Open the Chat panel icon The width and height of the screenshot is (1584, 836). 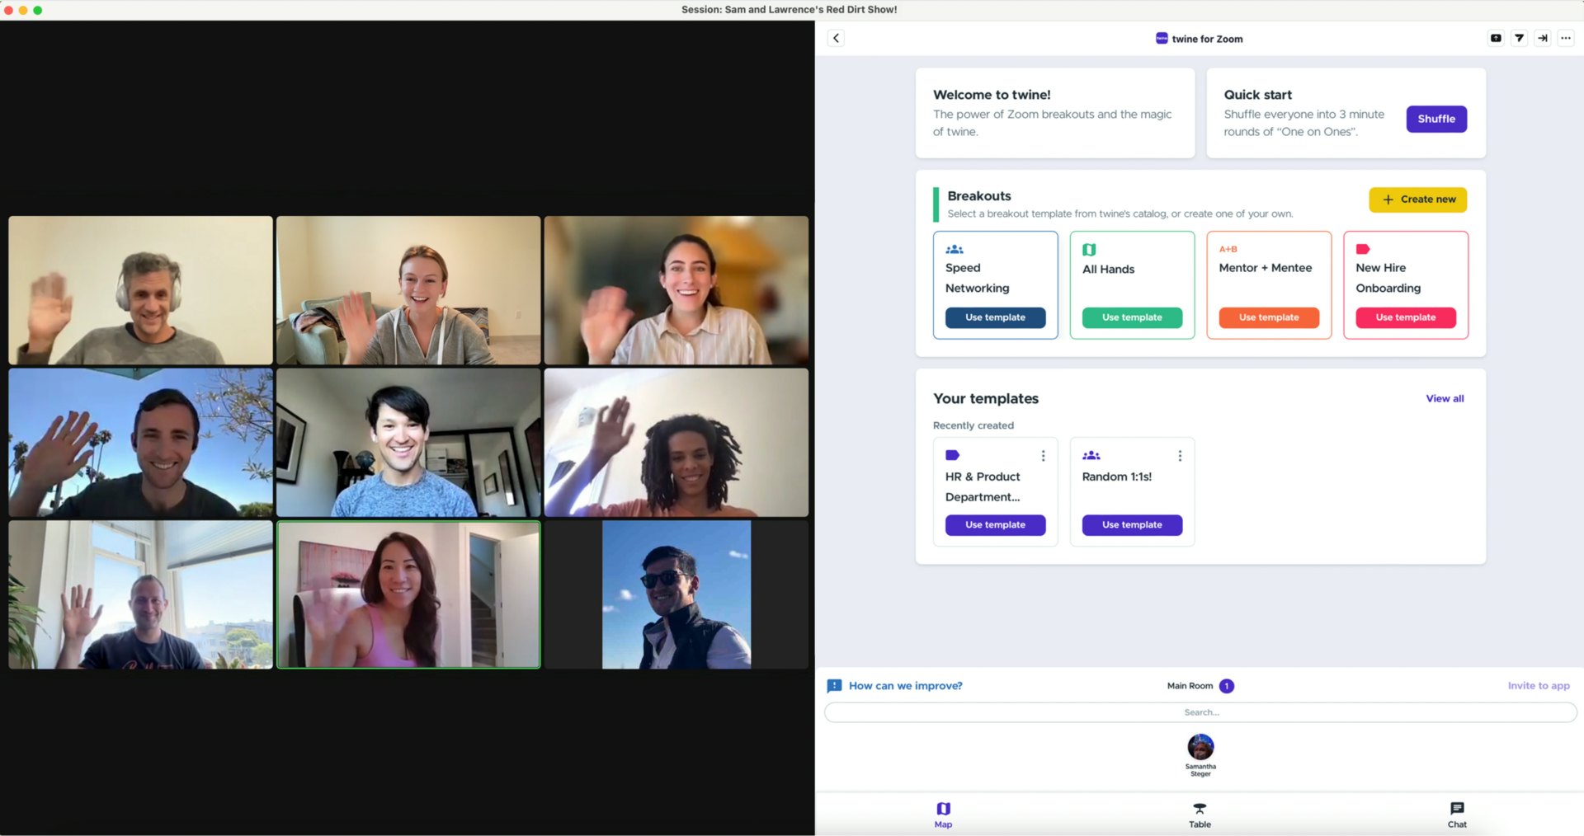point(1457,814)
